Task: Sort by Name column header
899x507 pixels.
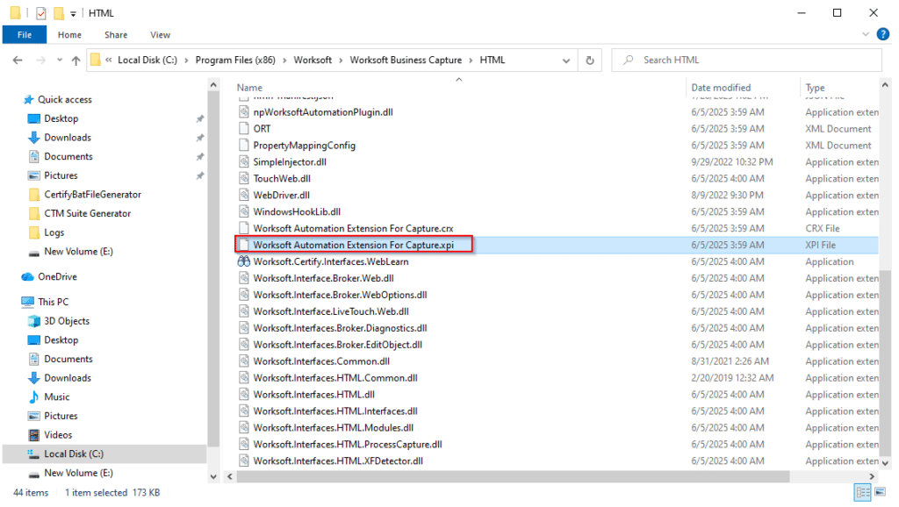Action: 249,88
